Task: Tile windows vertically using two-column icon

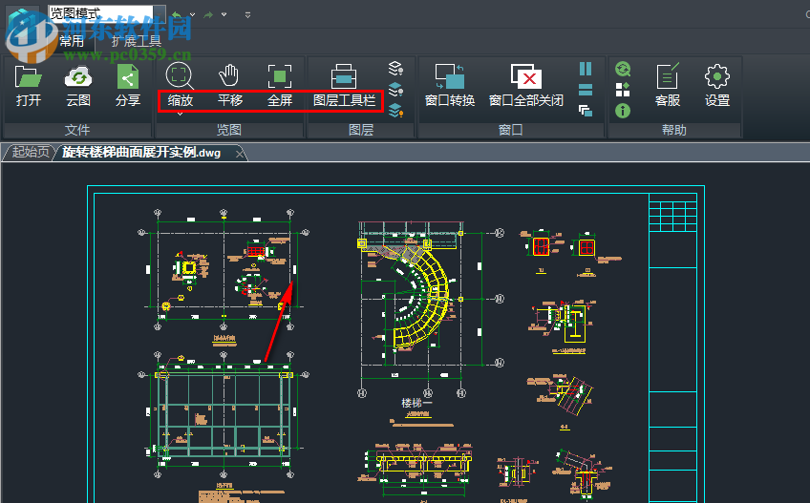Action: click(586, 69)
